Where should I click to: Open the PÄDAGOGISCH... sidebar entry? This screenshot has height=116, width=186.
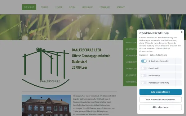[131, 56]
